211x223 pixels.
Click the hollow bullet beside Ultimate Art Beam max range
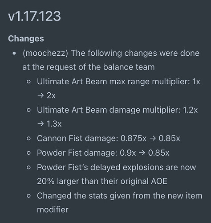point(28,82)
